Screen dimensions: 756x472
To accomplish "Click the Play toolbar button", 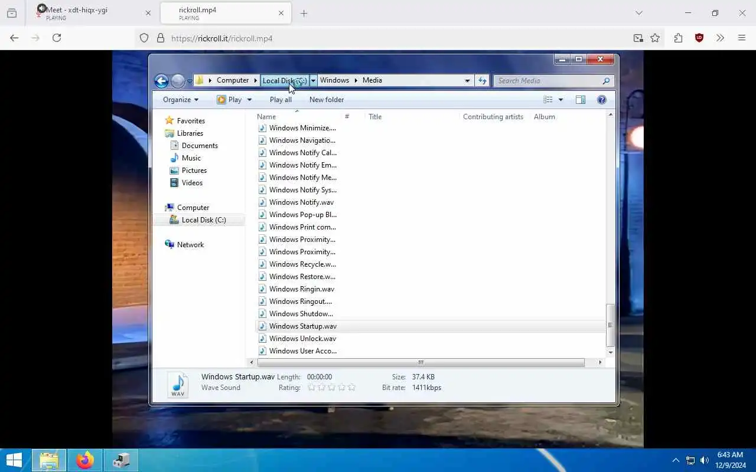I will pos(230,100).
